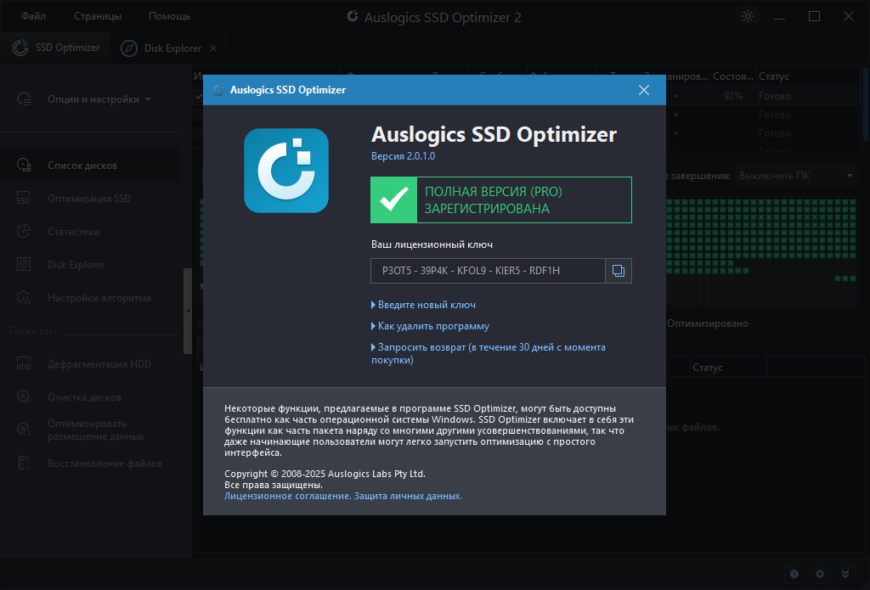
Task: Toggle the light/dark theme sun icon
Action: coord(748,16)
